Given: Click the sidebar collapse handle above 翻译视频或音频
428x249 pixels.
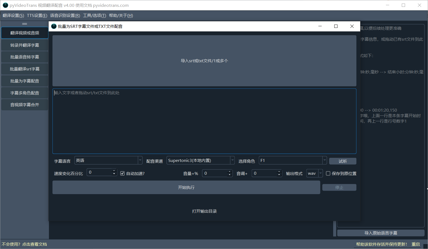Looking at the screenshot, I should pos(25,24).
